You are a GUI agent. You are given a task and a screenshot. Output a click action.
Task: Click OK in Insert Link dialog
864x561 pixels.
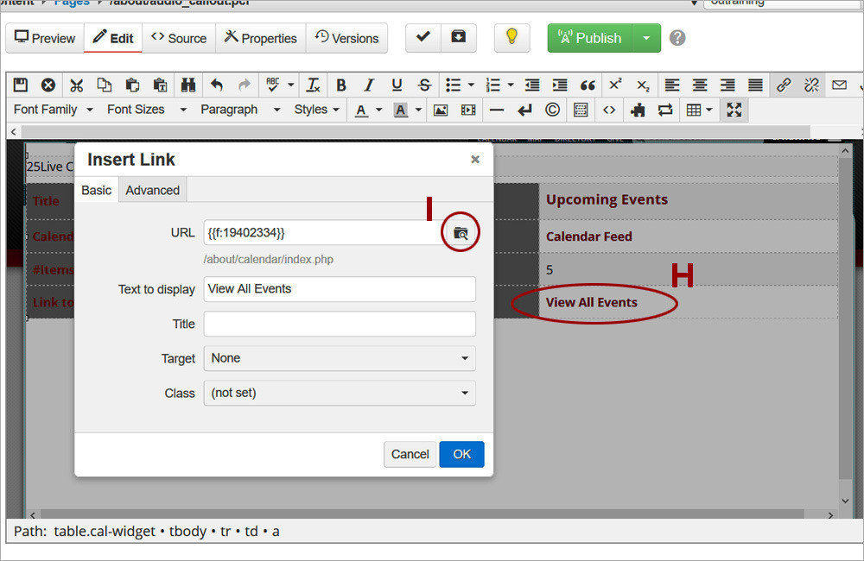(x=461, y=454)
